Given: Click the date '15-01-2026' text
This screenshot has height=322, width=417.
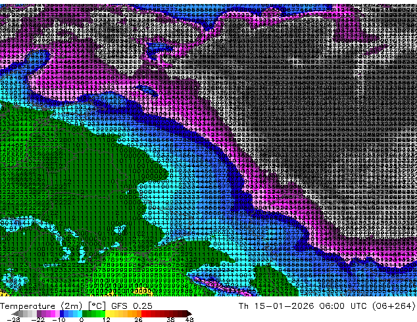Looking at the screenshot, I should [283, 306].
